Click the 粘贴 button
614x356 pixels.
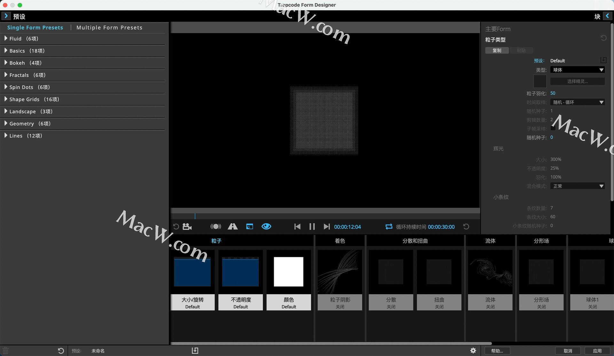(521, 50)
